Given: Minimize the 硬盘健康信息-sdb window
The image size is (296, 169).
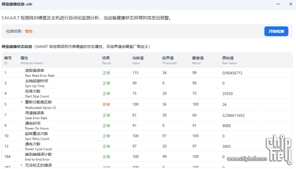Looking at the screenshot, I should coord(278,4).
